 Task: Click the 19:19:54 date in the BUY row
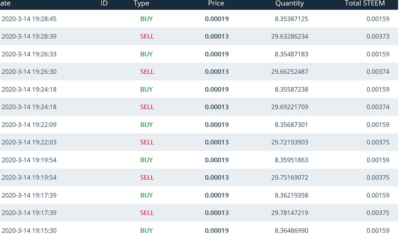[x=29, y=160]
